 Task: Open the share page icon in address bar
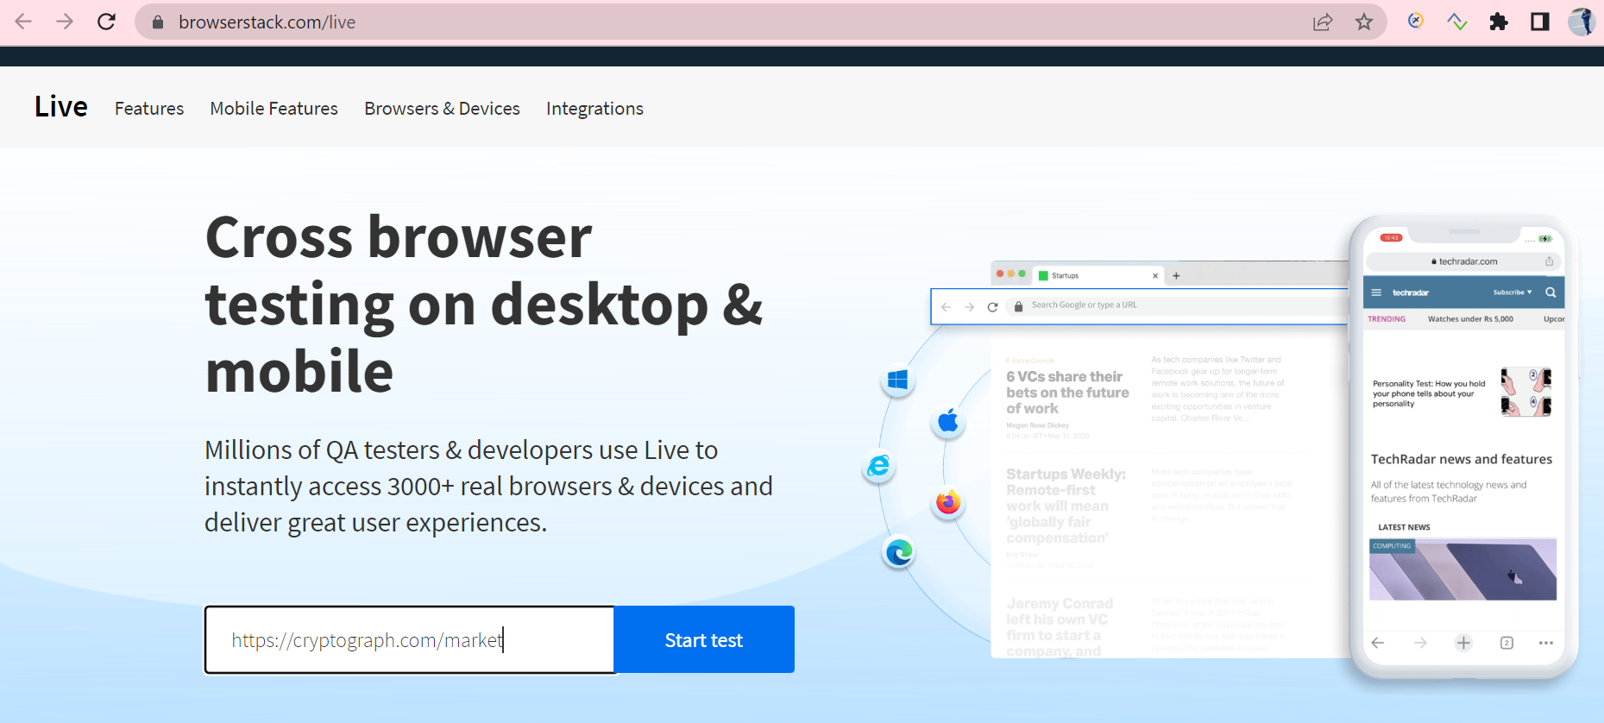pyautogui.click(x=1323, y=22)
